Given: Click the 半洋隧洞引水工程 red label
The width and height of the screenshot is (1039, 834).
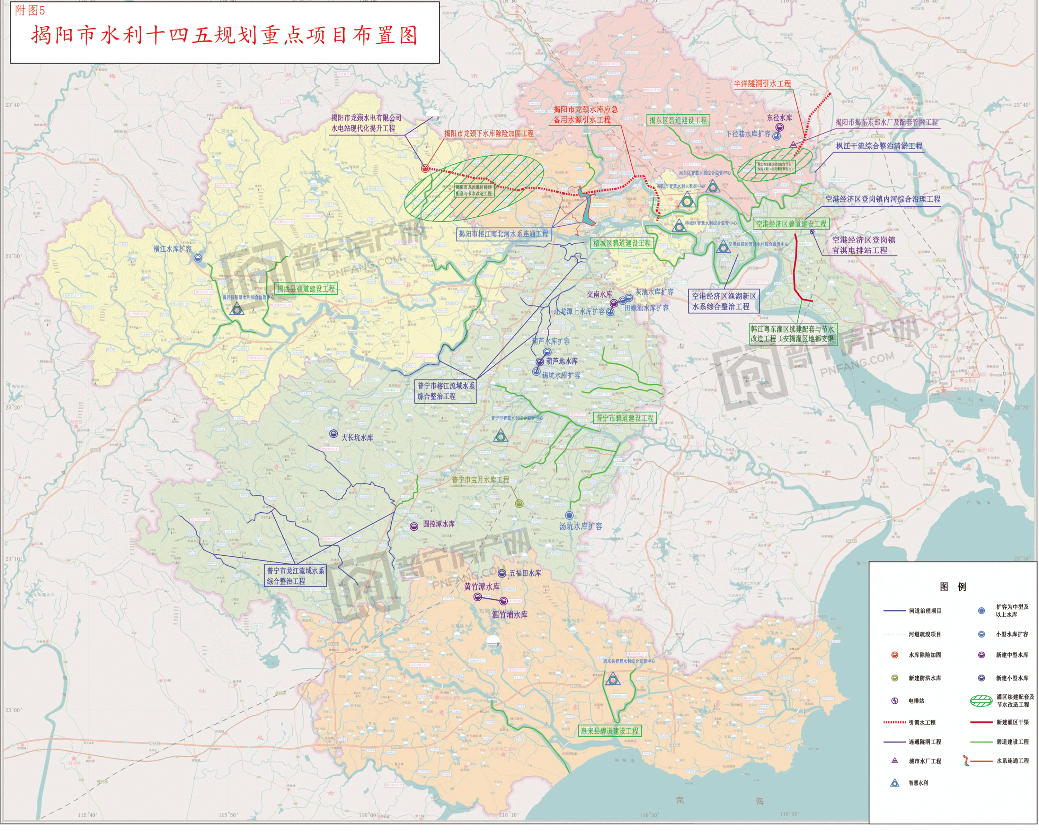Looking at the screenshot, I should 762,84.
